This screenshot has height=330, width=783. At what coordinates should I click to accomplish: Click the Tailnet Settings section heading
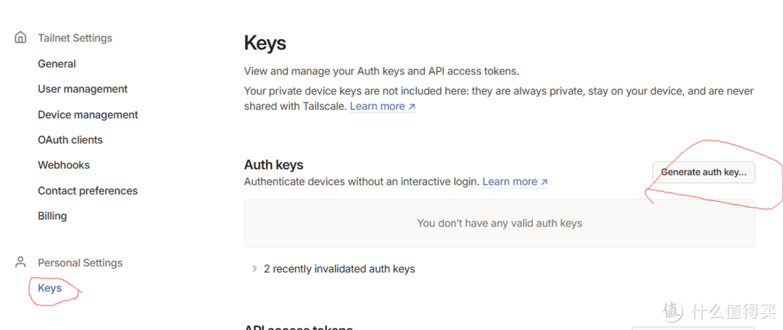(75, 38)
